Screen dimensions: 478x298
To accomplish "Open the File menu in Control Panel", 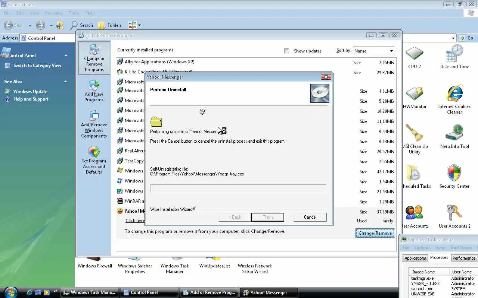I will click(7, 13).
